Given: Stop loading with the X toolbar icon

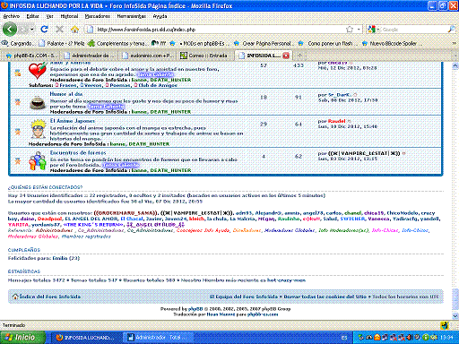Looking at the screenshot, I should 59,30.
